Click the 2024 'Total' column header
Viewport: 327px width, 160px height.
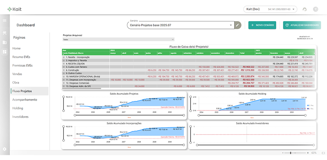point(247,53)
